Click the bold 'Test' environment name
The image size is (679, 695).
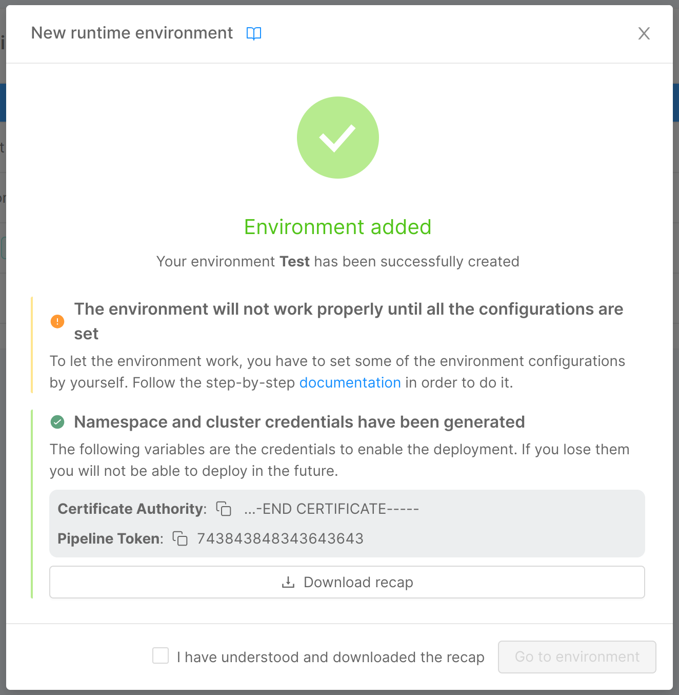point(294,261)
